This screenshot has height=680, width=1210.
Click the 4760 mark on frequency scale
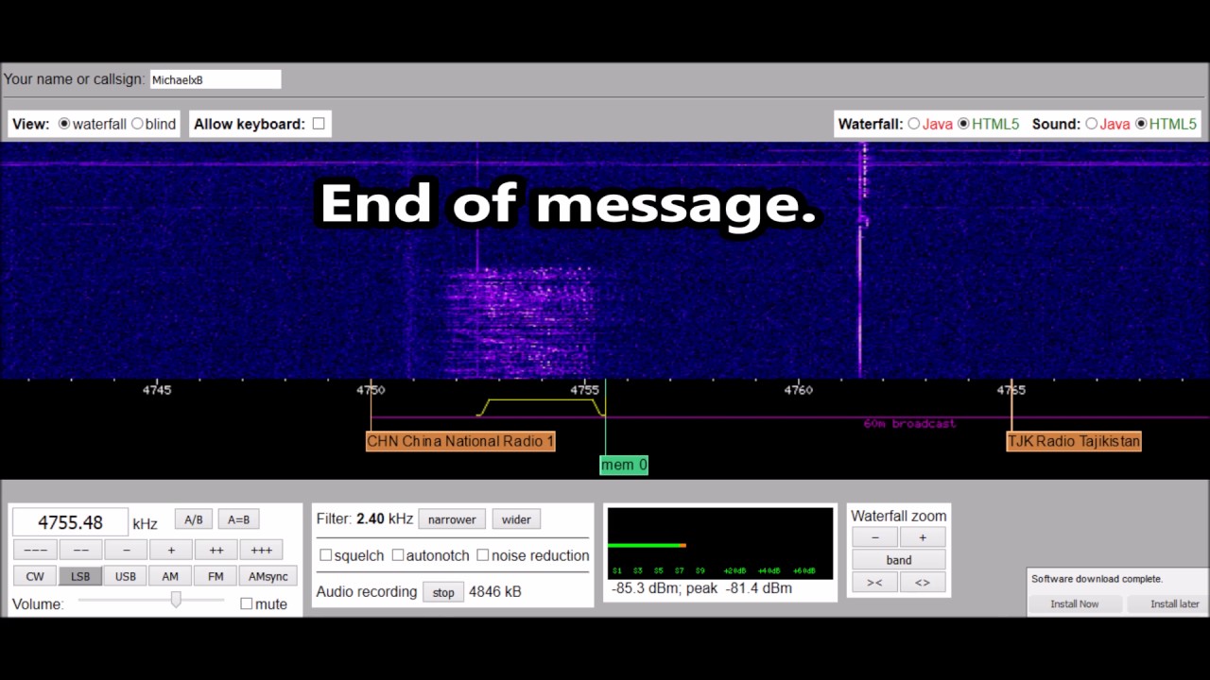[x=798, y=389]
